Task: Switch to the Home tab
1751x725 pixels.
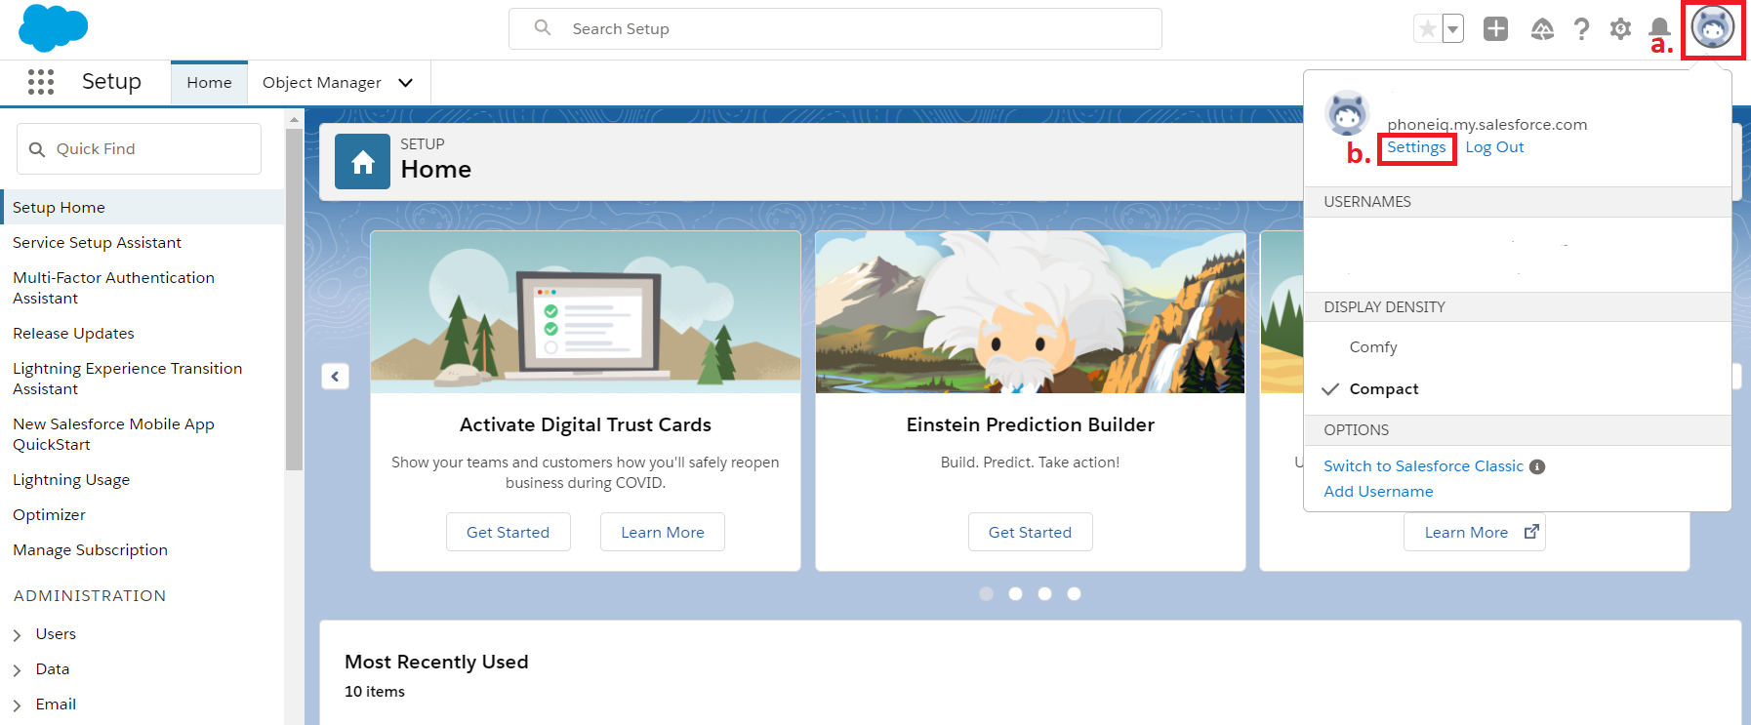Action: coord(209,83)
